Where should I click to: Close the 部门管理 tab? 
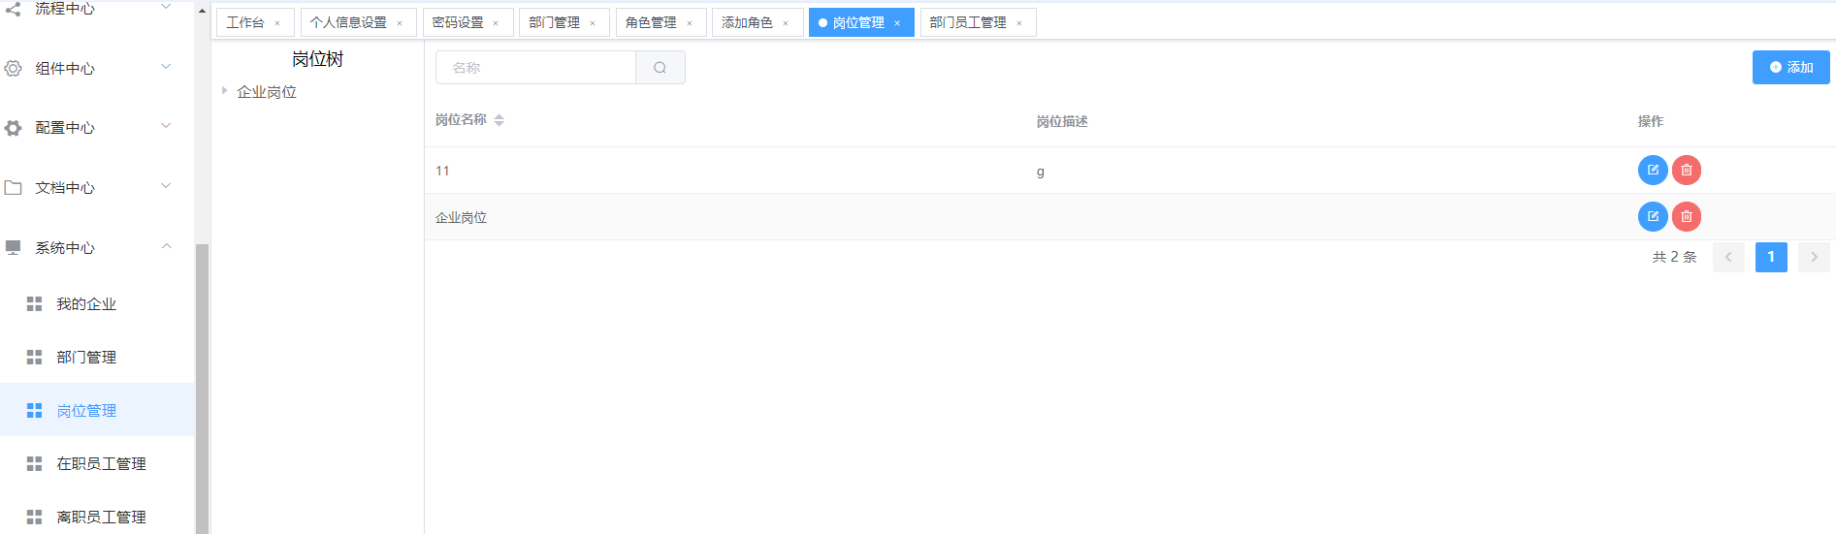(x=593, y=23)
